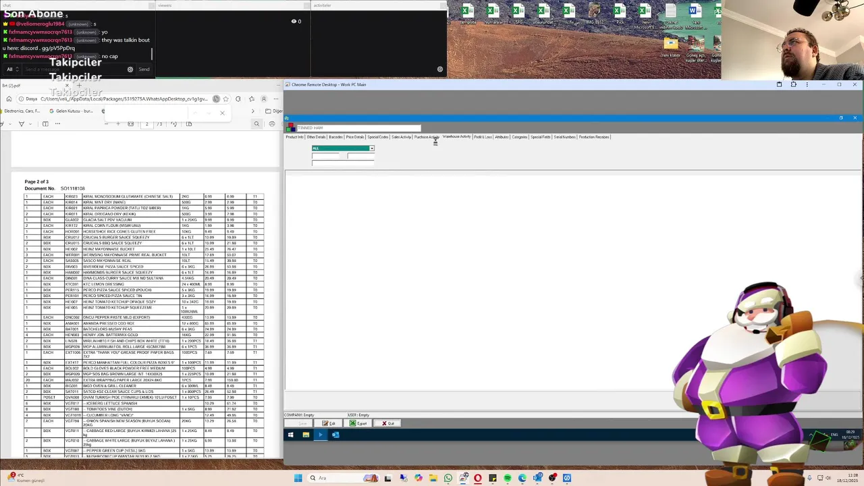The height and width of the screenshot is (486, 864).
Task: Open the Electronics, Cars bookmark folder
Action: pos(22,111)
